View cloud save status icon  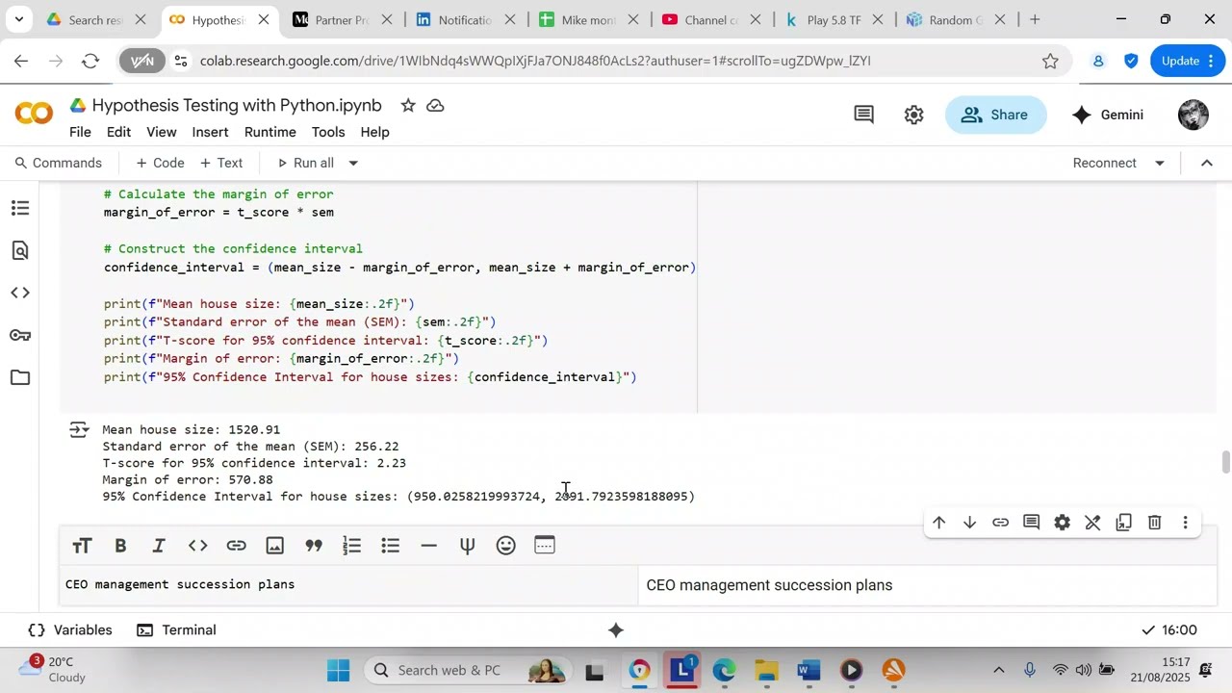click(435, 105)
